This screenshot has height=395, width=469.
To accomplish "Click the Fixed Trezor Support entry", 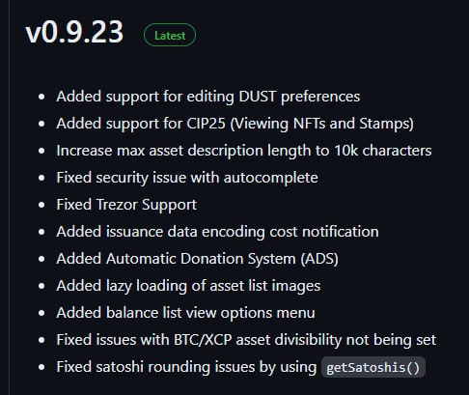I will tap(126, 205).
